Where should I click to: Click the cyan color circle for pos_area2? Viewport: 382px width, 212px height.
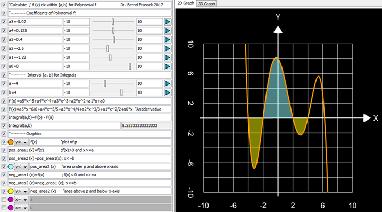click(x=11, y=167)
